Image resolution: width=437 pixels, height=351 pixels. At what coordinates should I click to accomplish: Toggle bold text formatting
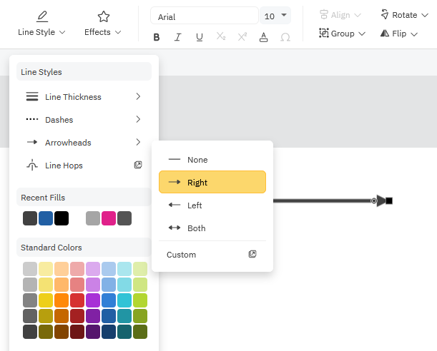click(157, 37)
